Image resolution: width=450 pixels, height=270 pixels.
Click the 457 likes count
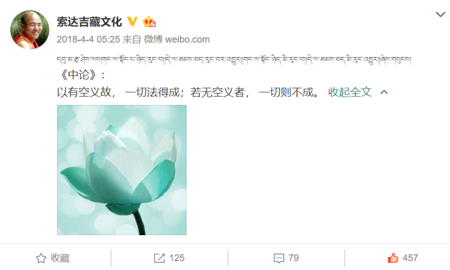tap(410, 258)
